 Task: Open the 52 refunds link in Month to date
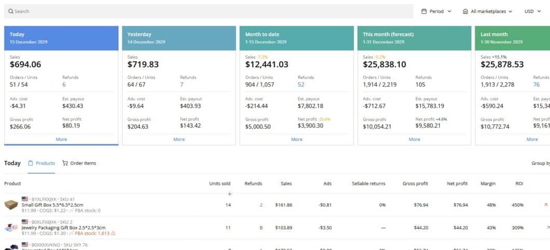[301, 85]
